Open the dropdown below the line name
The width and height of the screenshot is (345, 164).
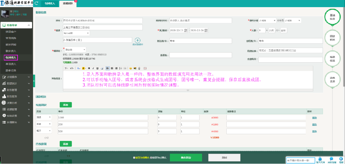click(x=76, y=33)
